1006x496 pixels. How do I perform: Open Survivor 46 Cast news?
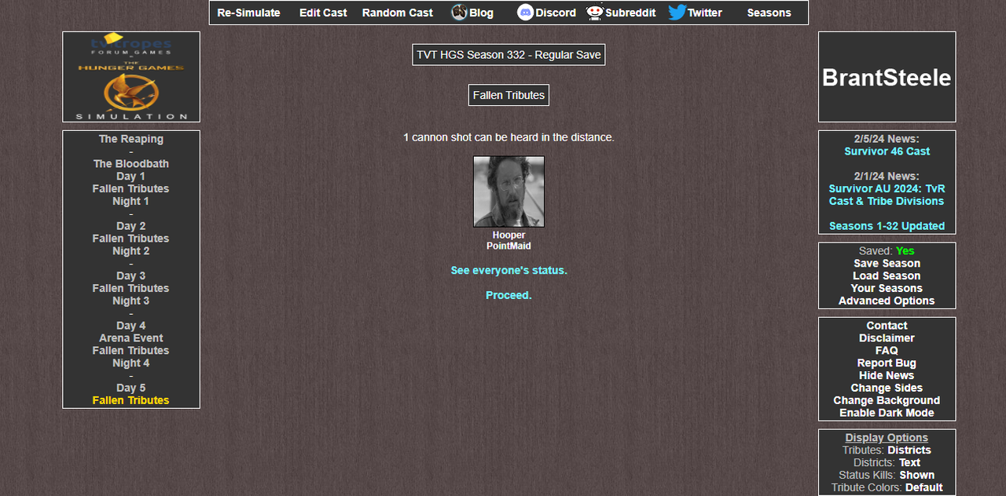click(887, 151)
